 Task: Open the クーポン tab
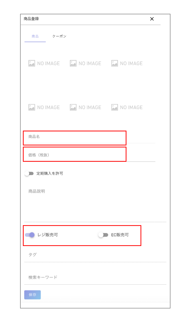[x=59, y=36]
